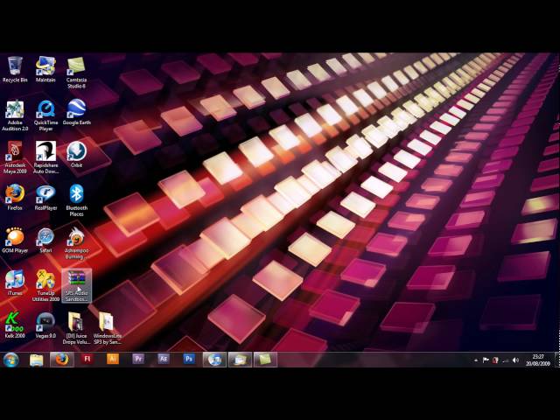Select the Recycle Bin desktop icon
560x420 pixels.
click(x=15, y=69)
